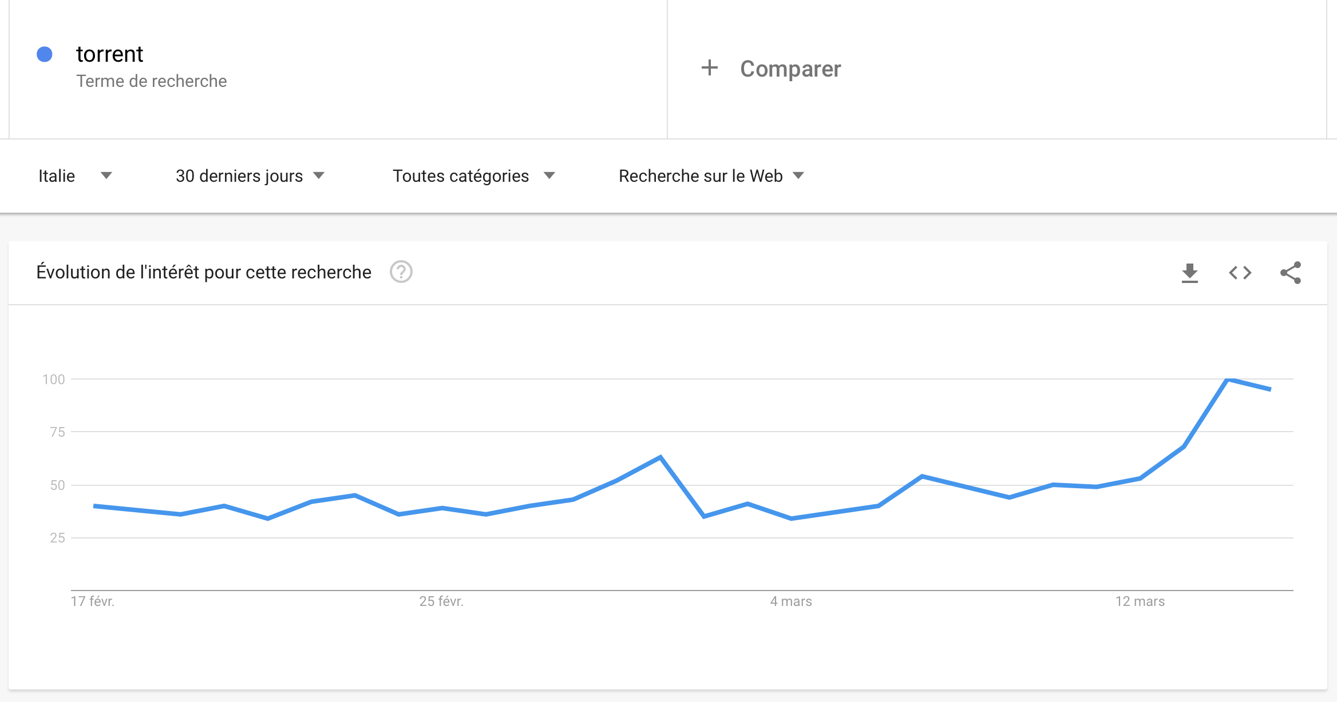Click the 17 févr. axis label
Screen dimensions: 1337x702
(x=93, y=601)
